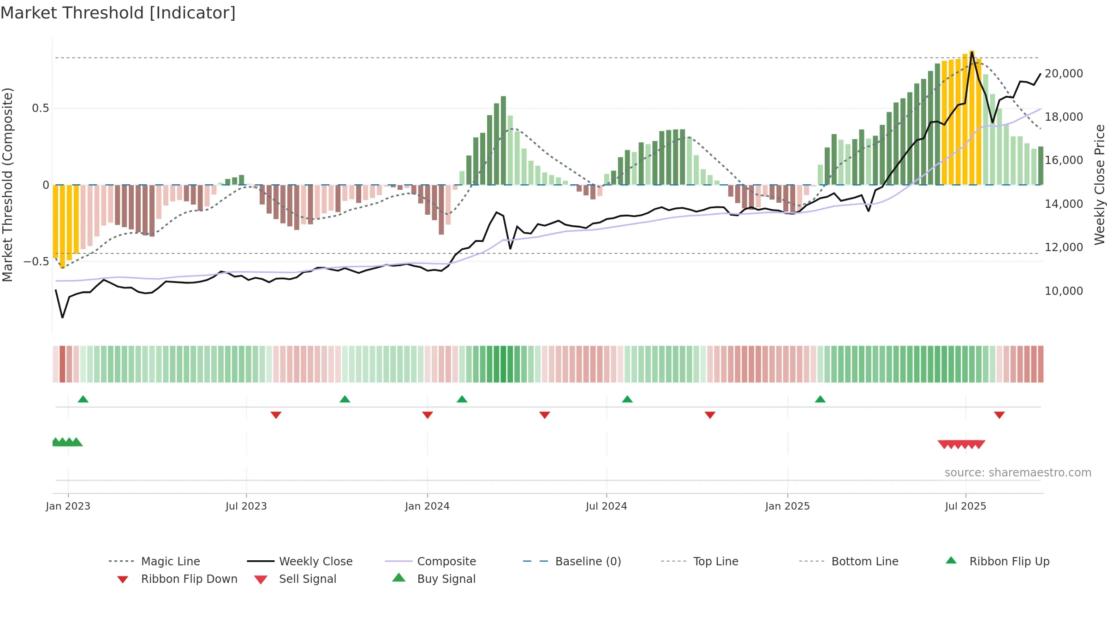Click the Market Threshold (Composite) axis title

coord(7,185)
